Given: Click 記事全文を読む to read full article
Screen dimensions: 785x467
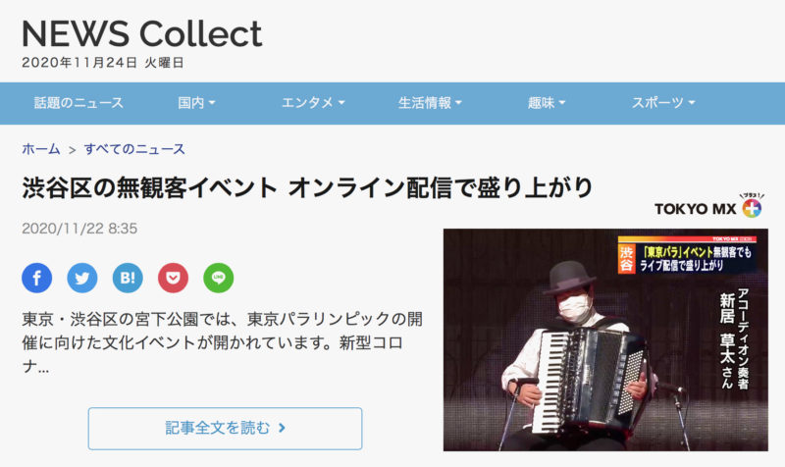Looking at the screenshot, I should (x=226, y=429).
